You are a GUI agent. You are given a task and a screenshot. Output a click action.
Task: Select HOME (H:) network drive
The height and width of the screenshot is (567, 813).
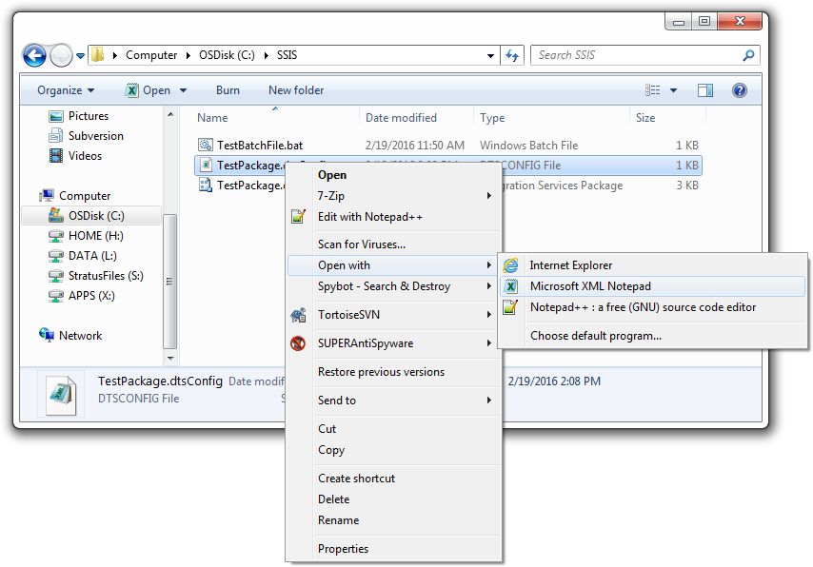coord(86,236)
